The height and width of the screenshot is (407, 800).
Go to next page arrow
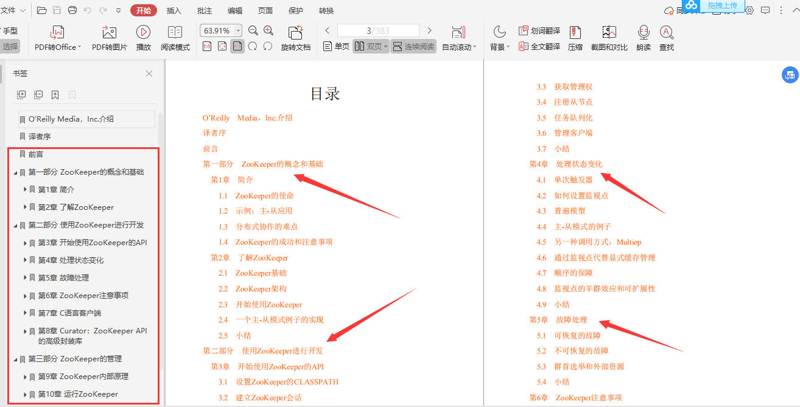429,30
